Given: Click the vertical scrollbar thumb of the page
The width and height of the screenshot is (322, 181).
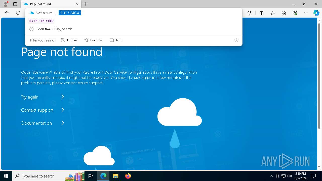Looking at the screenshot, I should coord(319,75).
